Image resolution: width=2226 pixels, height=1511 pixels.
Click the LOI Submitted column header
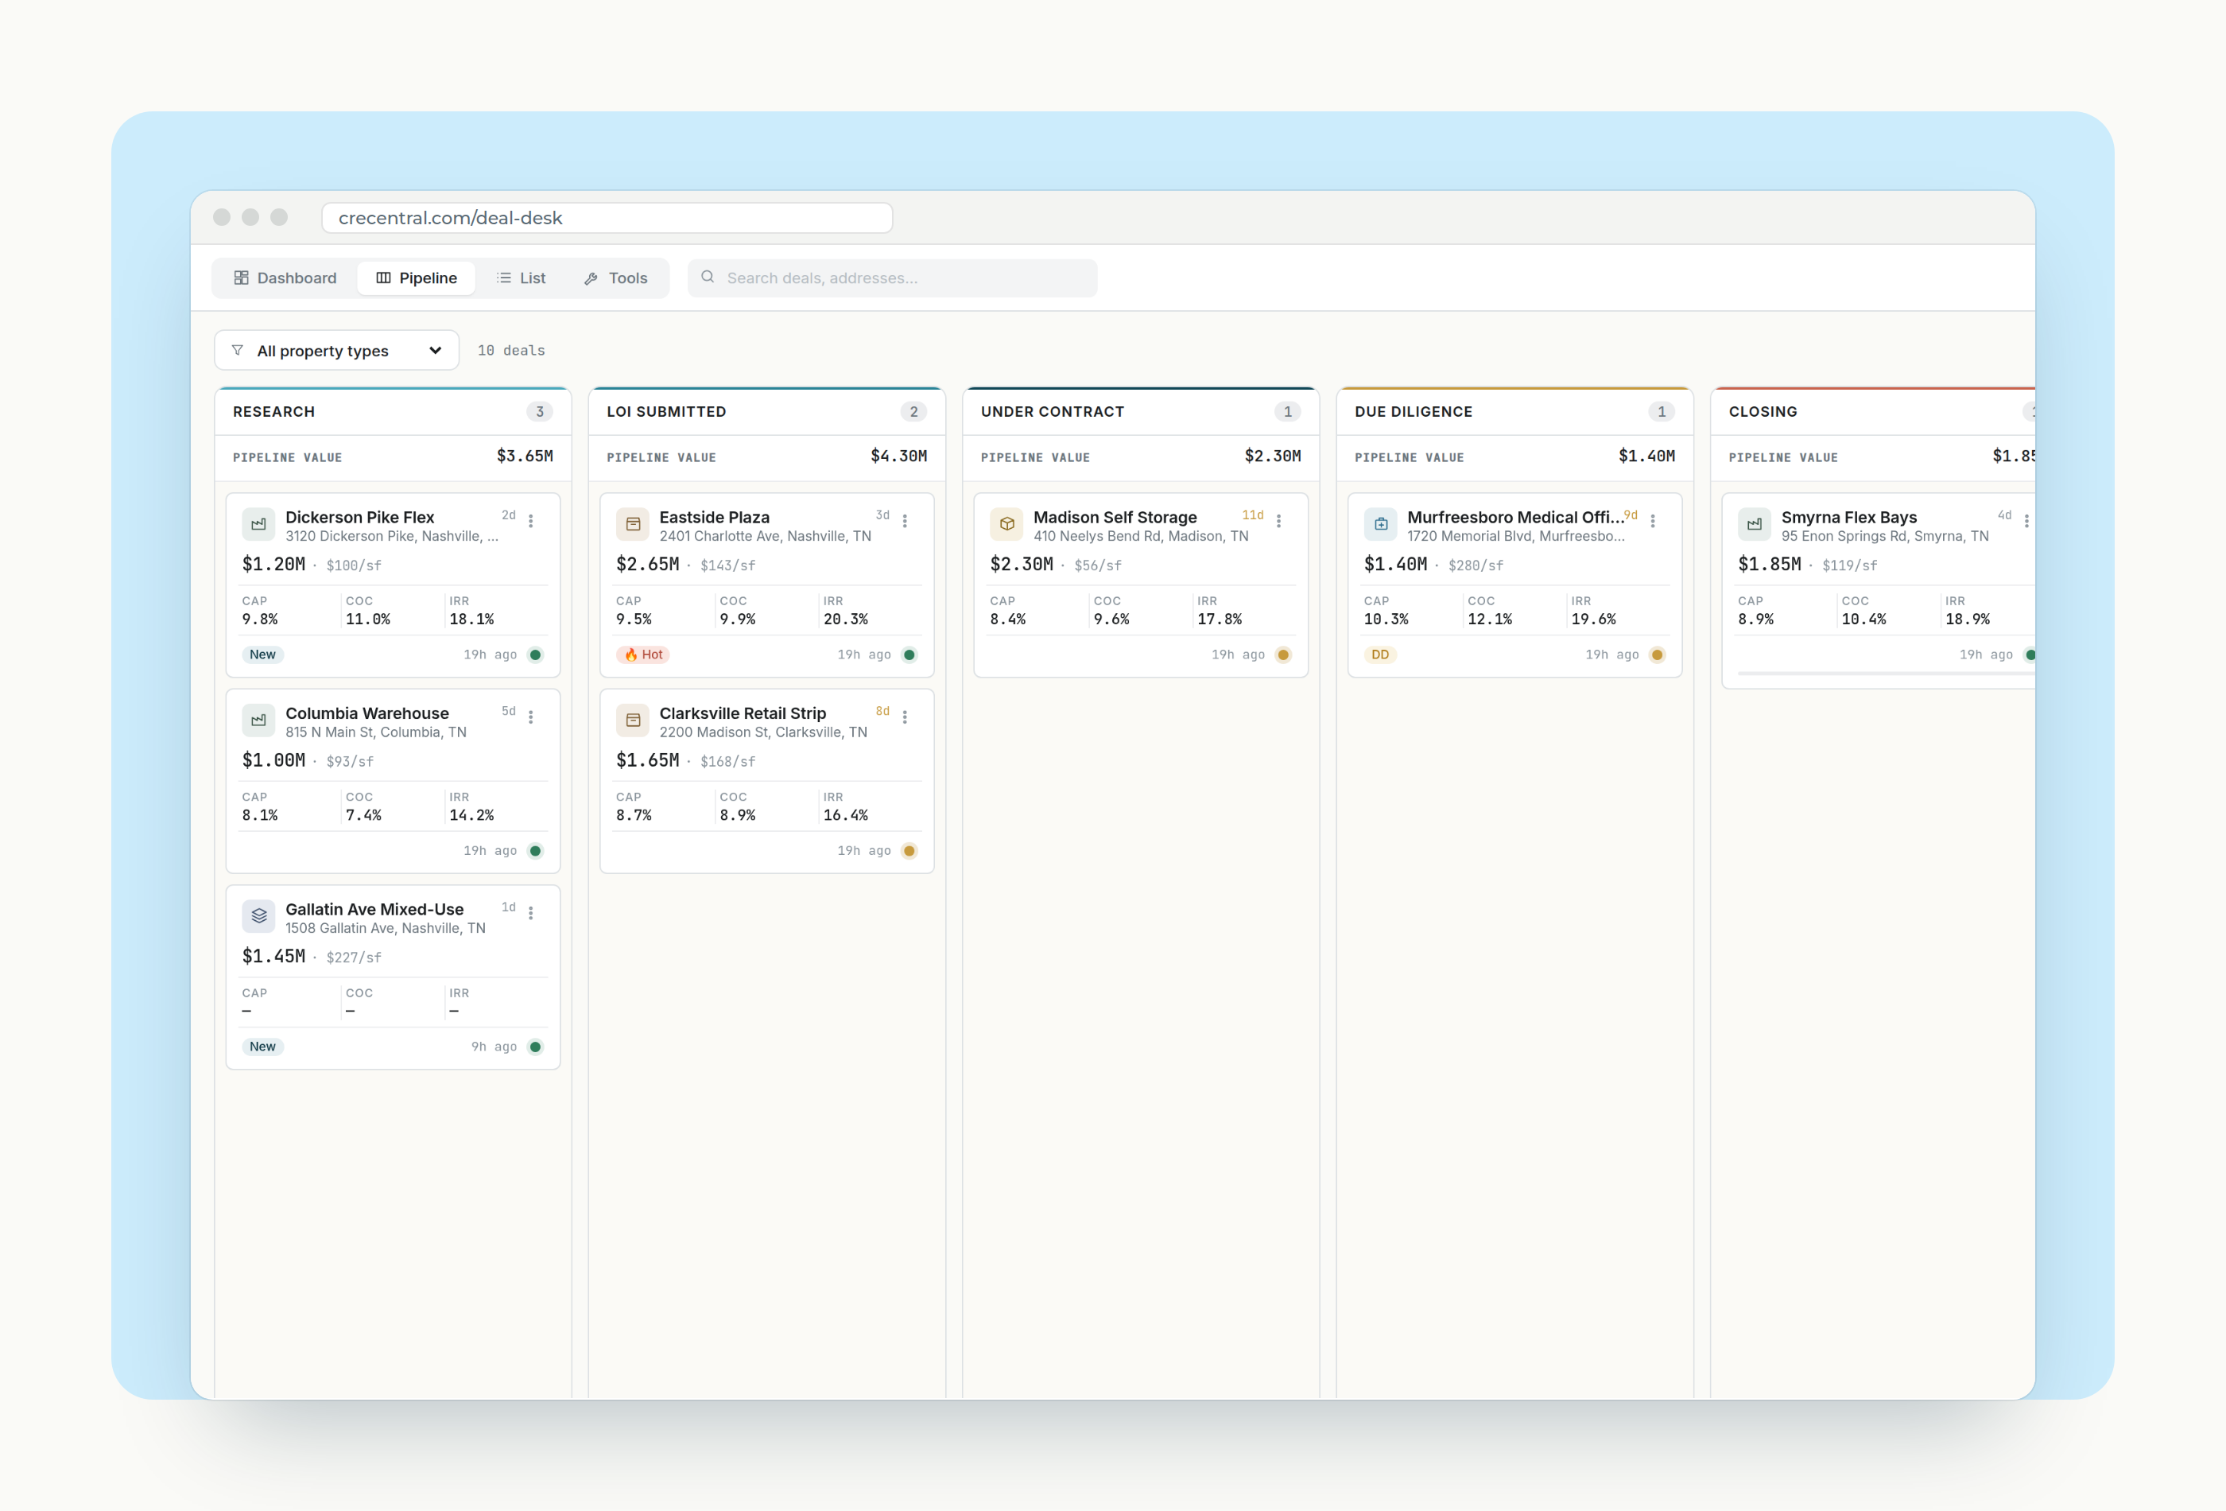766,411
